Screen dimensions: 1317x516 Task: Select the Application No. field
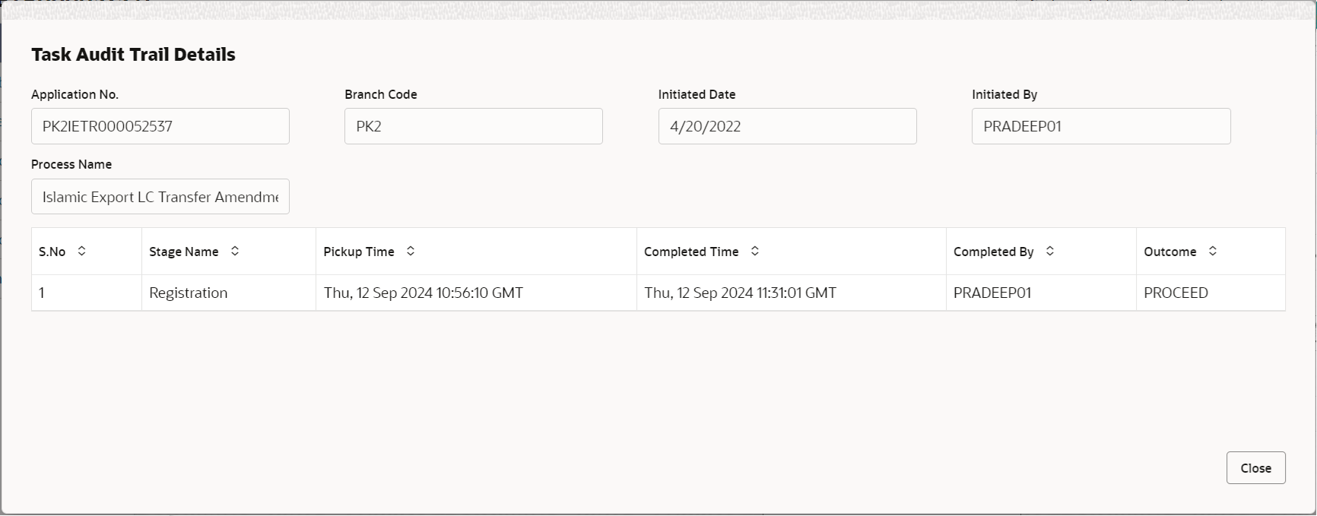pyautogui.click(x=160, y=126)
